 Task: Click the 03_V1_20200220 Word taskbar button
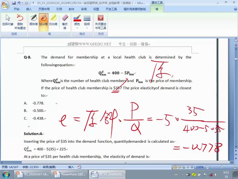click(107, 175)
